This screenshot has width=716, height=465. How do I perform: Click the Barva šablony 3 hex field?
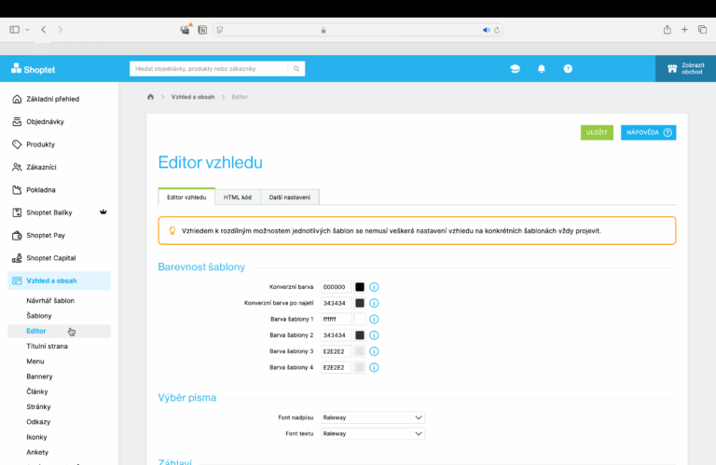(336, 351)
